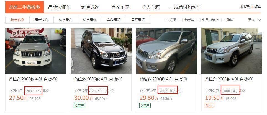
Task: Tick the 七日内新上 checkbox
Action: click(199, 20)
